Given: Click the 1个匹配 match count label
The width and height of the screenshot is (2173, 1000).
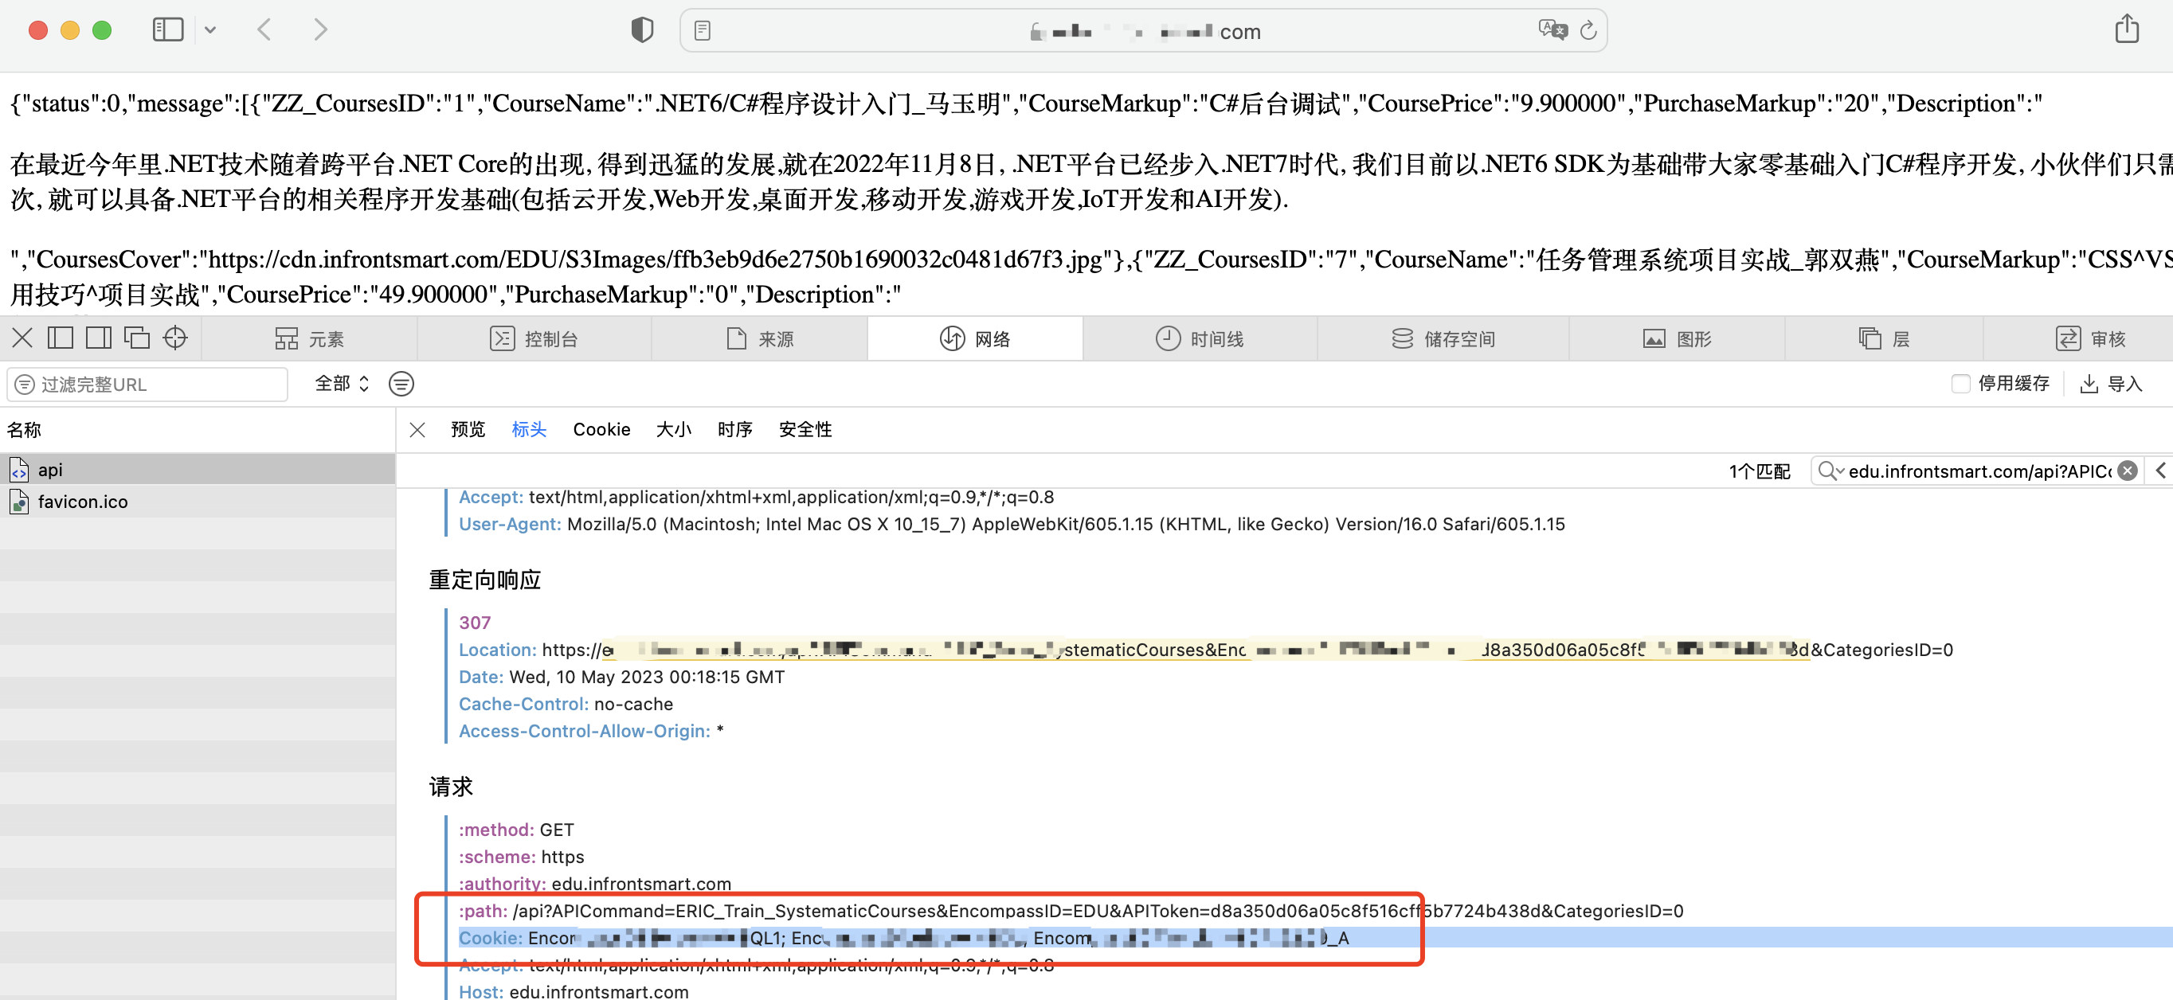Looking at the screenshot, I should tap(1759, 471).
